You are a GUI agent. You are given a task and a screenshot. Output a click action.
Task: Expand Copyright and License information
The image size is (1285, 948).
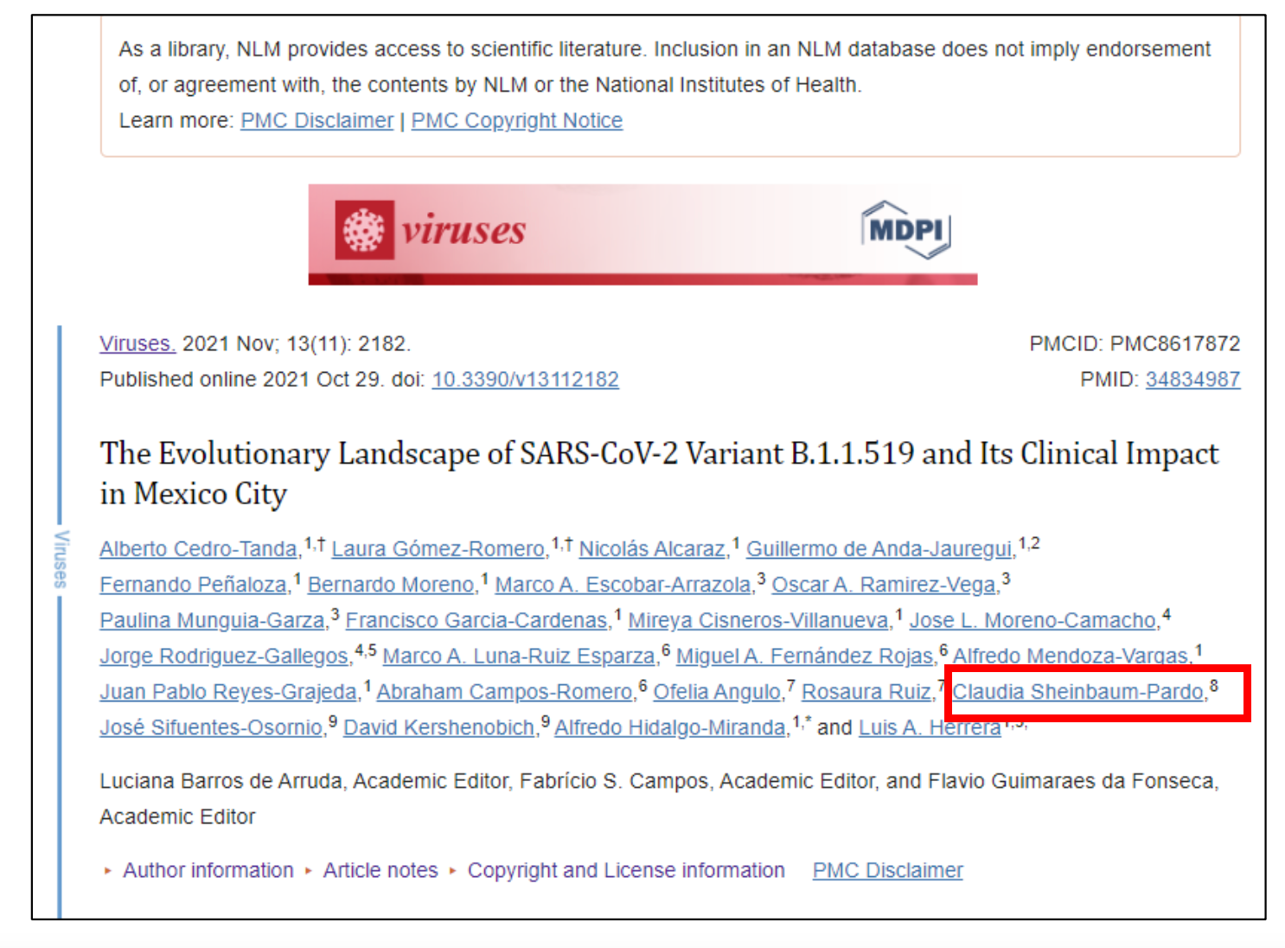(625, 870)
